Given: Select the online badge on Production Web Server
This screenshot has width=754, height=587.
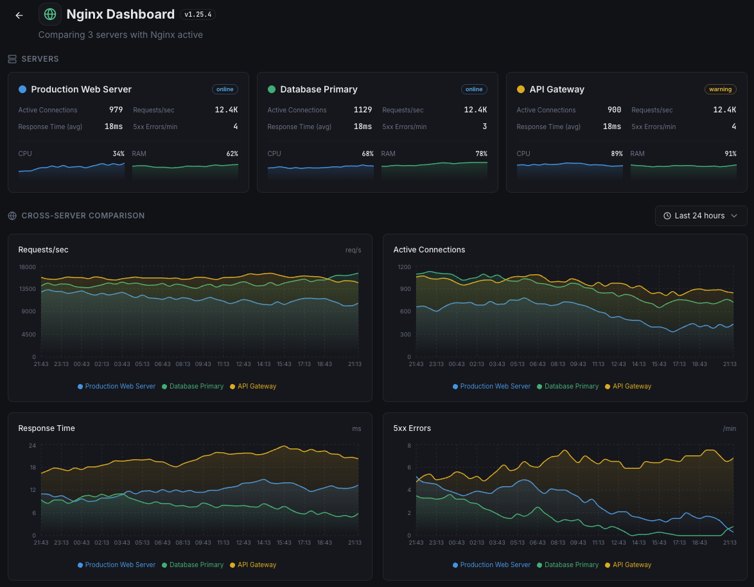Looking at the screenshot, I should pos(225,89).
